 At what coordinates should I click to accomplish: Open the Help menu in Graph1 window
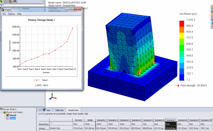(x=19, y=14)
